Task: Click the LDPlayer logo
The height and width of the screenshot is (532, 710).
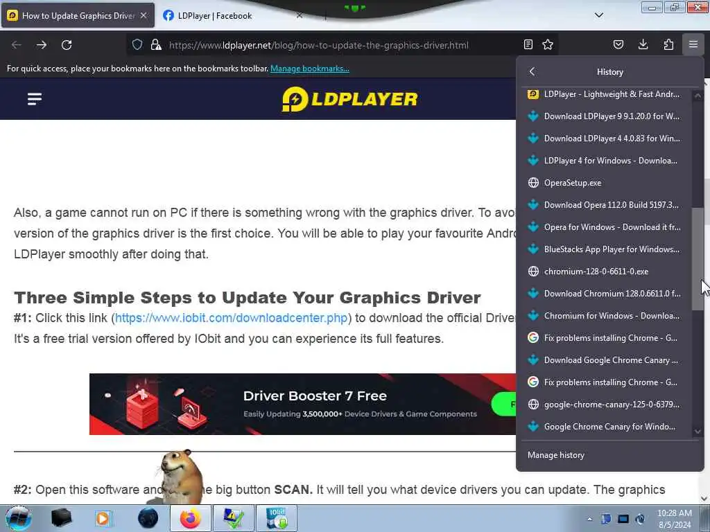Action: coord(349,99)
